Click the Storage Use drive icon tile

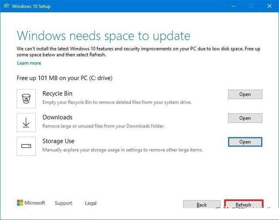pyautogui.click(x=26, y=146)
